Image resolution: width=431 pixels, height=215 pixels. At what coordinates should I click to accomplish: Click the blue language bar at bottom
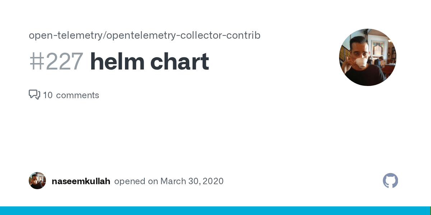(215, 211)
